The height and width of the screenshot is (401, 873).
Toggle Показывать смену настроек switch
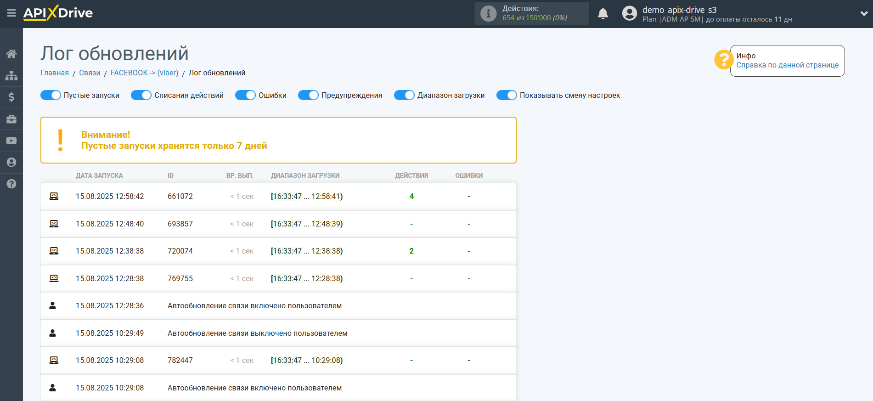tap(507, 95)
